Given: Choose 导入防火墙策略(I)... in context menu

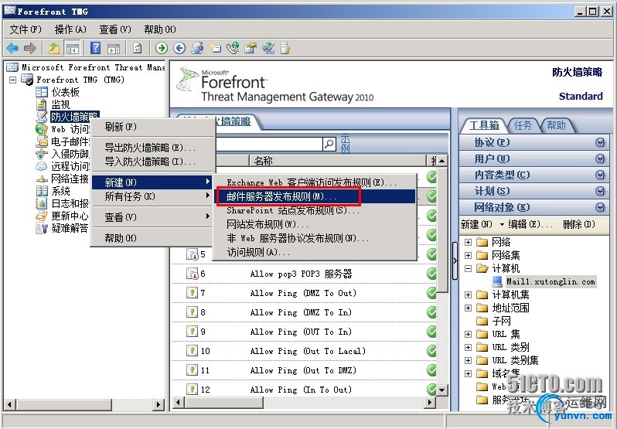Looking at the screenshot, I should (x=153, y=162).
